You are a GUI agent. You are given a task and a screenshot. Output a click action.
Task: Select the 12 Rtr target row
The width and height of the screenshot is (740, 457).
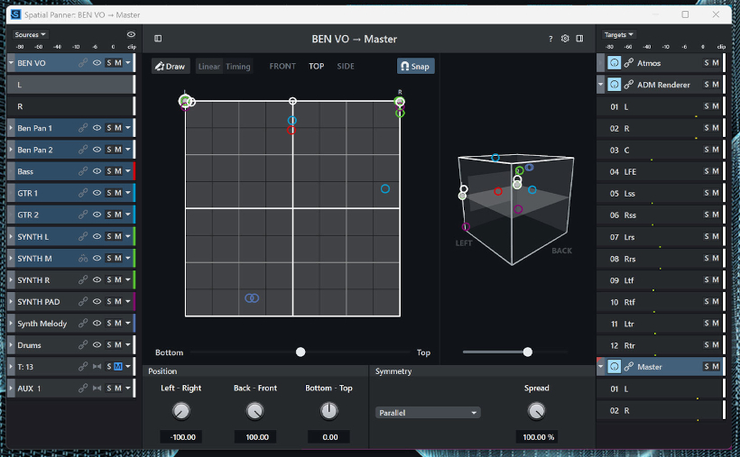660,345
